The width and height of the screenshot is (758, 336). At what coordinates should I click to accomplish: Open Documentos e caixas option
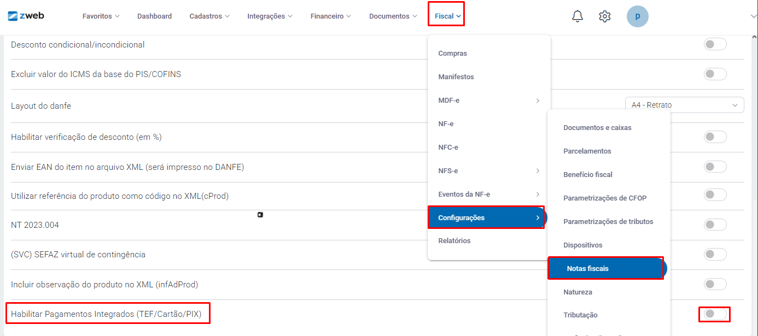pyautogui.click(x=597, y=128)
